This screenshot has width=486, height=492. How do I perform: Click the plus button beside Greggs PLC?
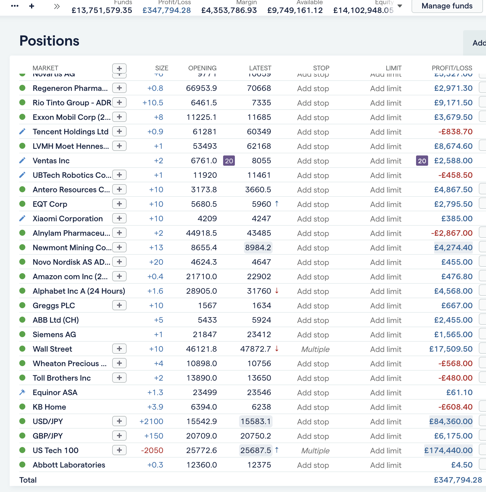pos(119,305)
